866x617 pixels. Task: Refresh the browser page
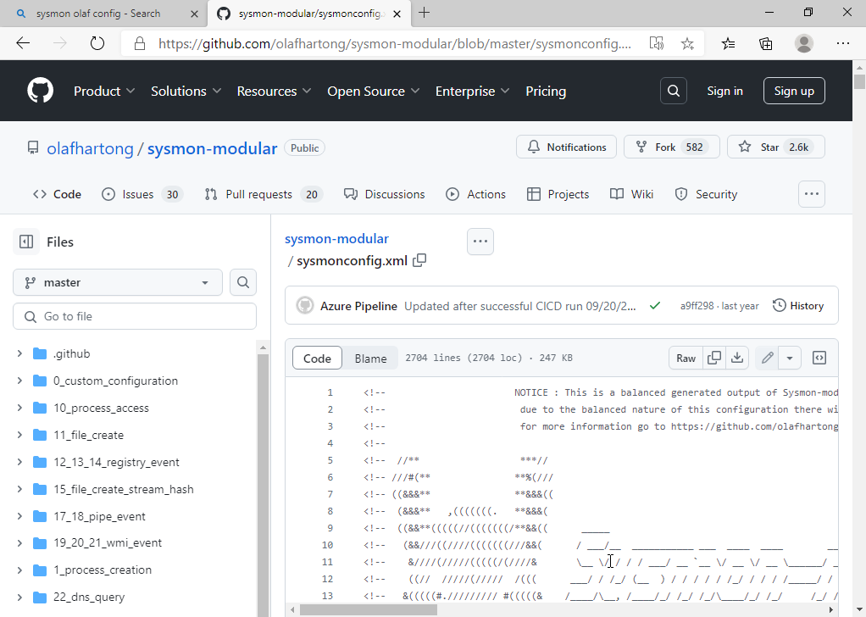[97, 43]
